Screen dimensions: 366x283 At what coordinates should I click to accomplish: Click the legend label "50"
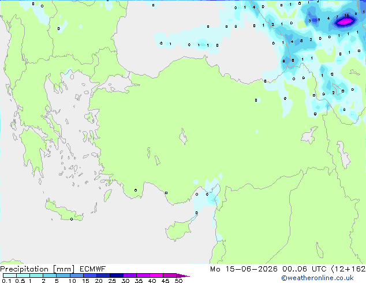[178, 281]
